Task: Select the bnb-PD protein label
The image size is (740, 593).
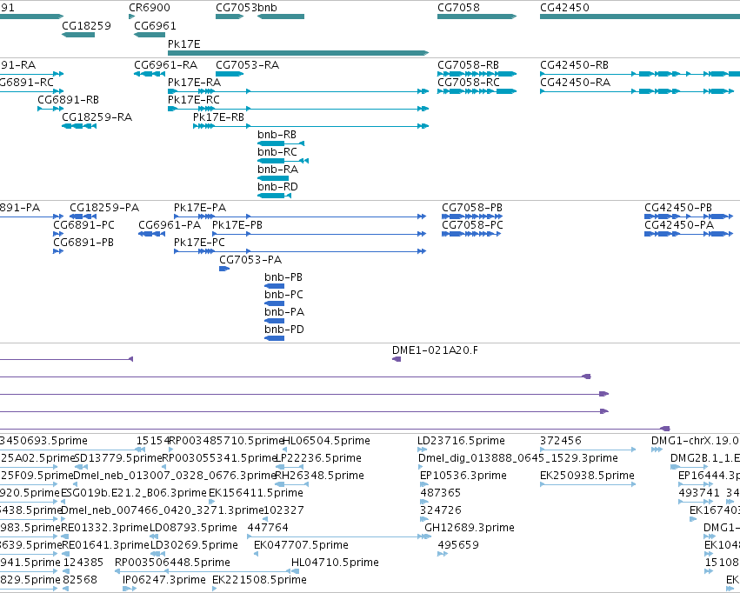Action: tap(284, 330)
